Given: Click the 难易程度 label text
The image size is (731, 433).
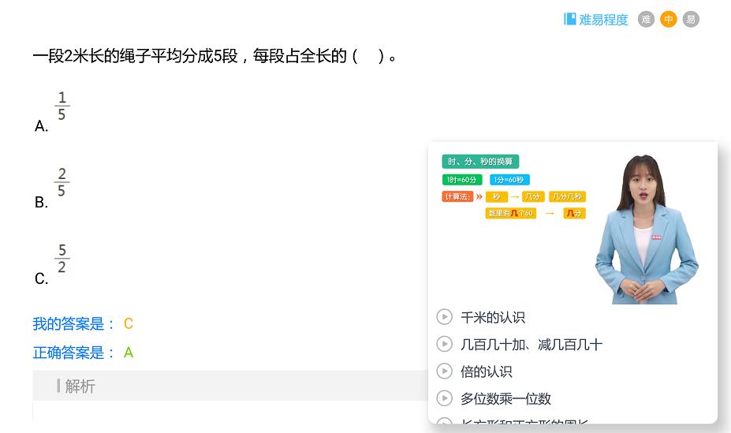Looking at the screenshot, I should point(604,20).
